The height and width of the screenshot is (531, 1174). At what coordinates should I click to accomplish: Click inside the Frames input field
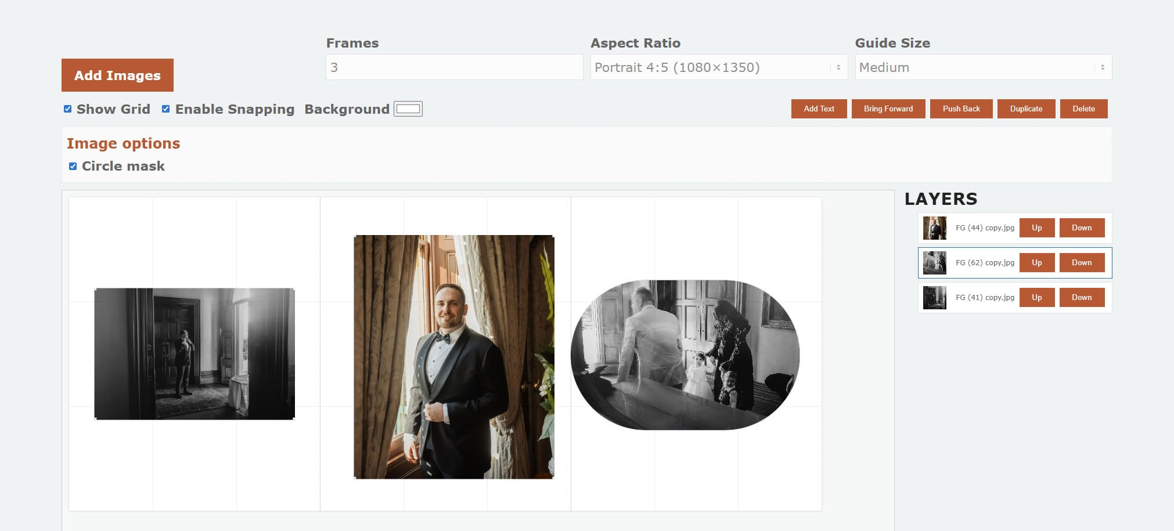(454, 67)
